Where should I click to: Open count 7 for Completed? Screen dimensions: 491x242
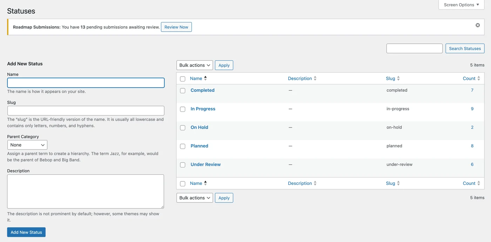472,90
